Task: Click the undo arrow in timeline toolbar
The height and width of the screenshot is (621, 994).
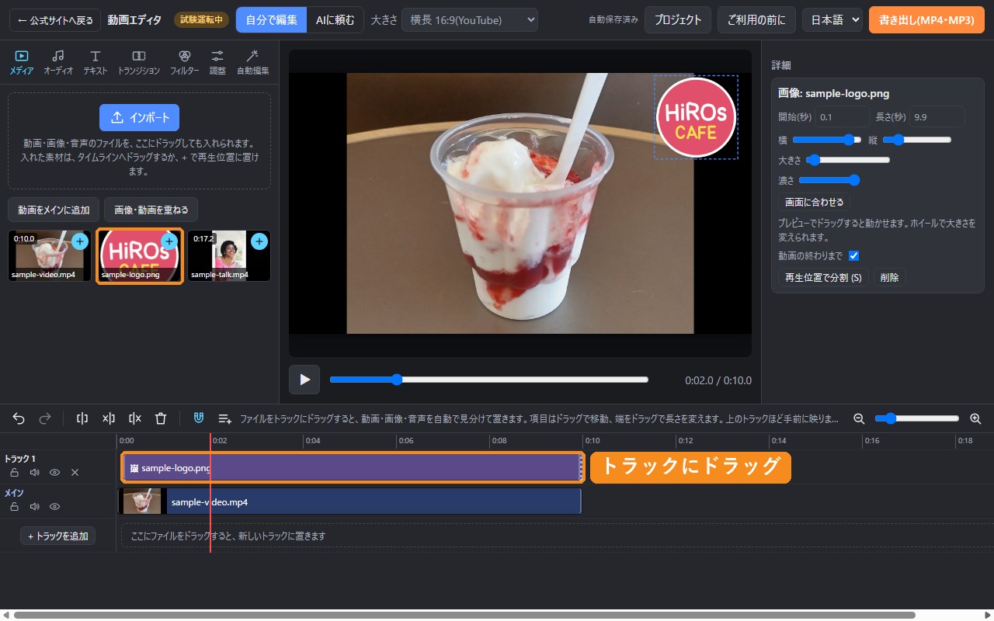Action: (19, 418)
